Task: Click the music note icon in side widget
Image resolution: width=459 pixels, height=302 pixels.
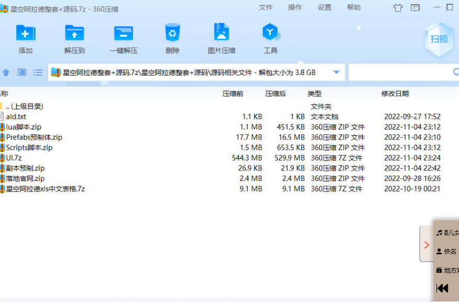Action: click(x=439, y=233)
